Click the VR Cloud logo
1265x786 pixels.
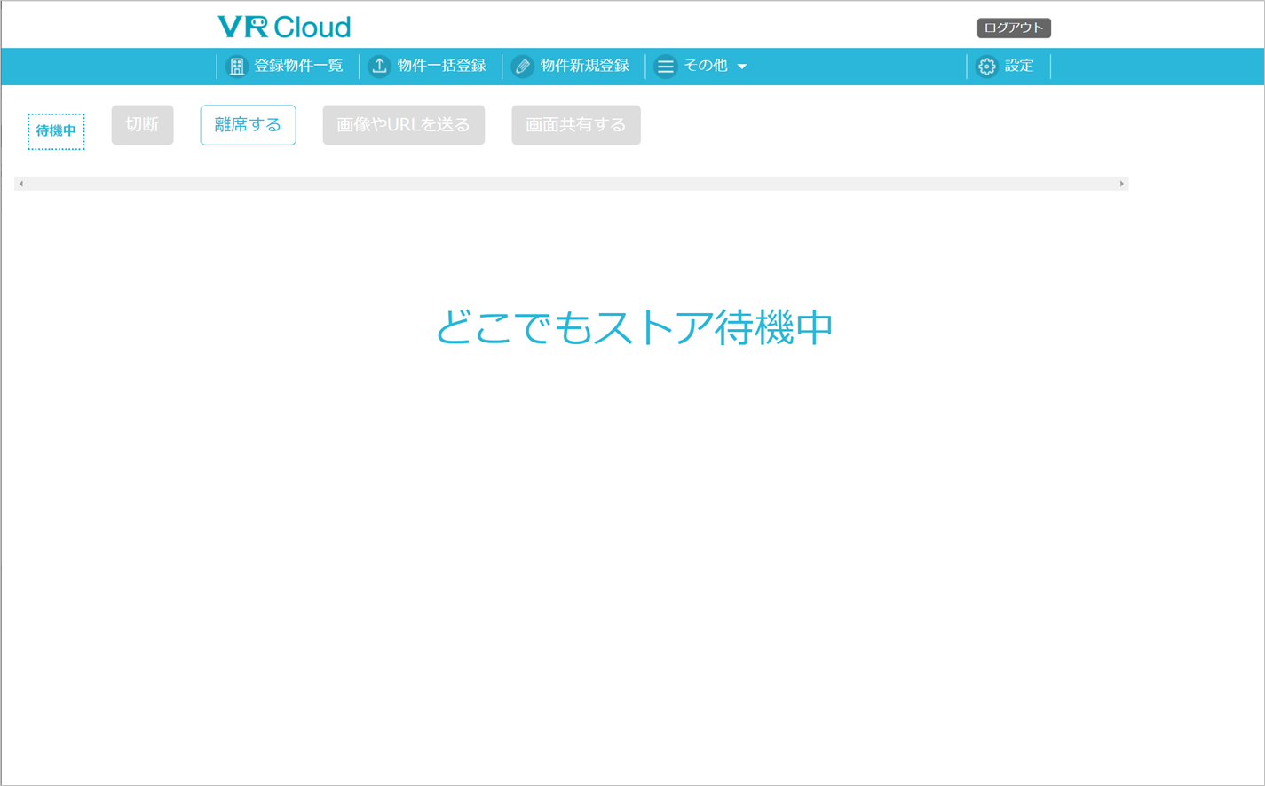coord(284,27)
